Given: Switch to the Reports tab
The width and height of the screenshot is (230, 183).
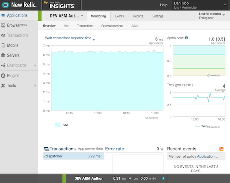Looking at the screenshot, I should pos(138,16).
